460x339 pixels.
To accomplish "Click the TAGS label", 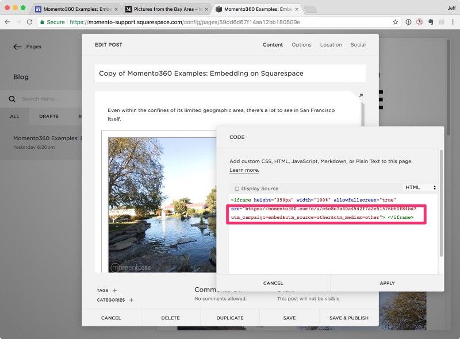I will click(102, 290).
